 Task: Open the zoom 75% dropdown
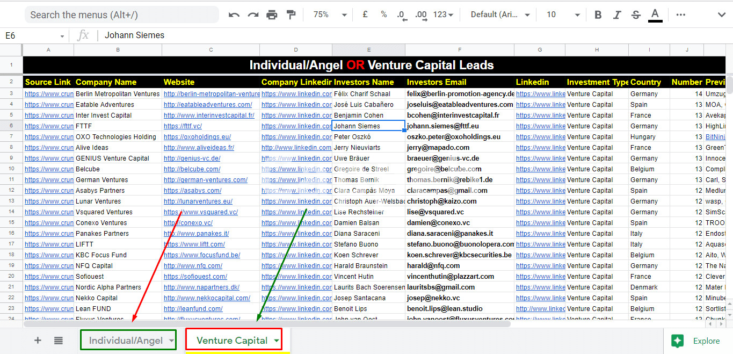[328, 15]
